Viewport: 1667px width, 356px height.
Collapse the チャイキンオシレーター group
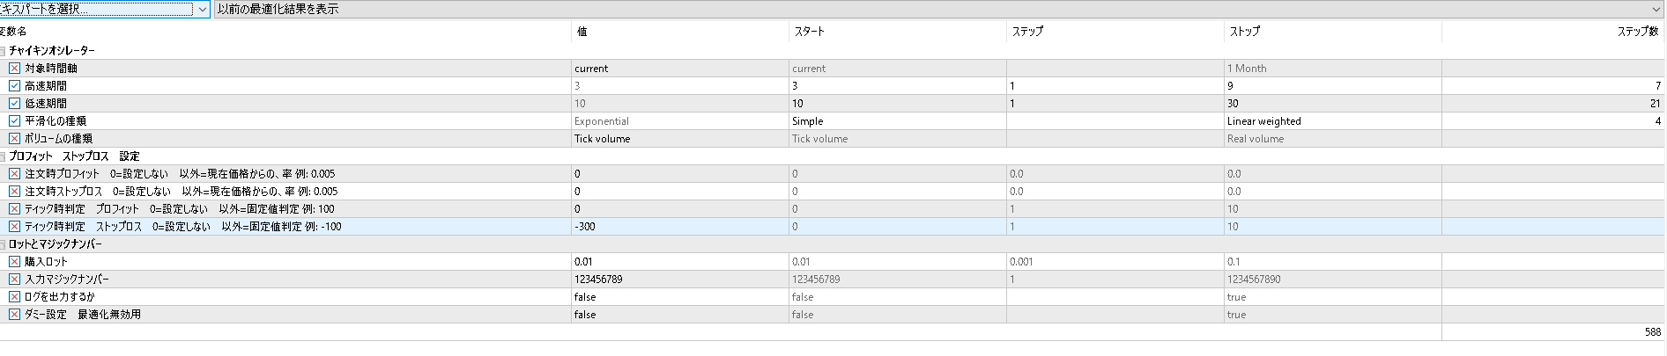tap(3, 51)
